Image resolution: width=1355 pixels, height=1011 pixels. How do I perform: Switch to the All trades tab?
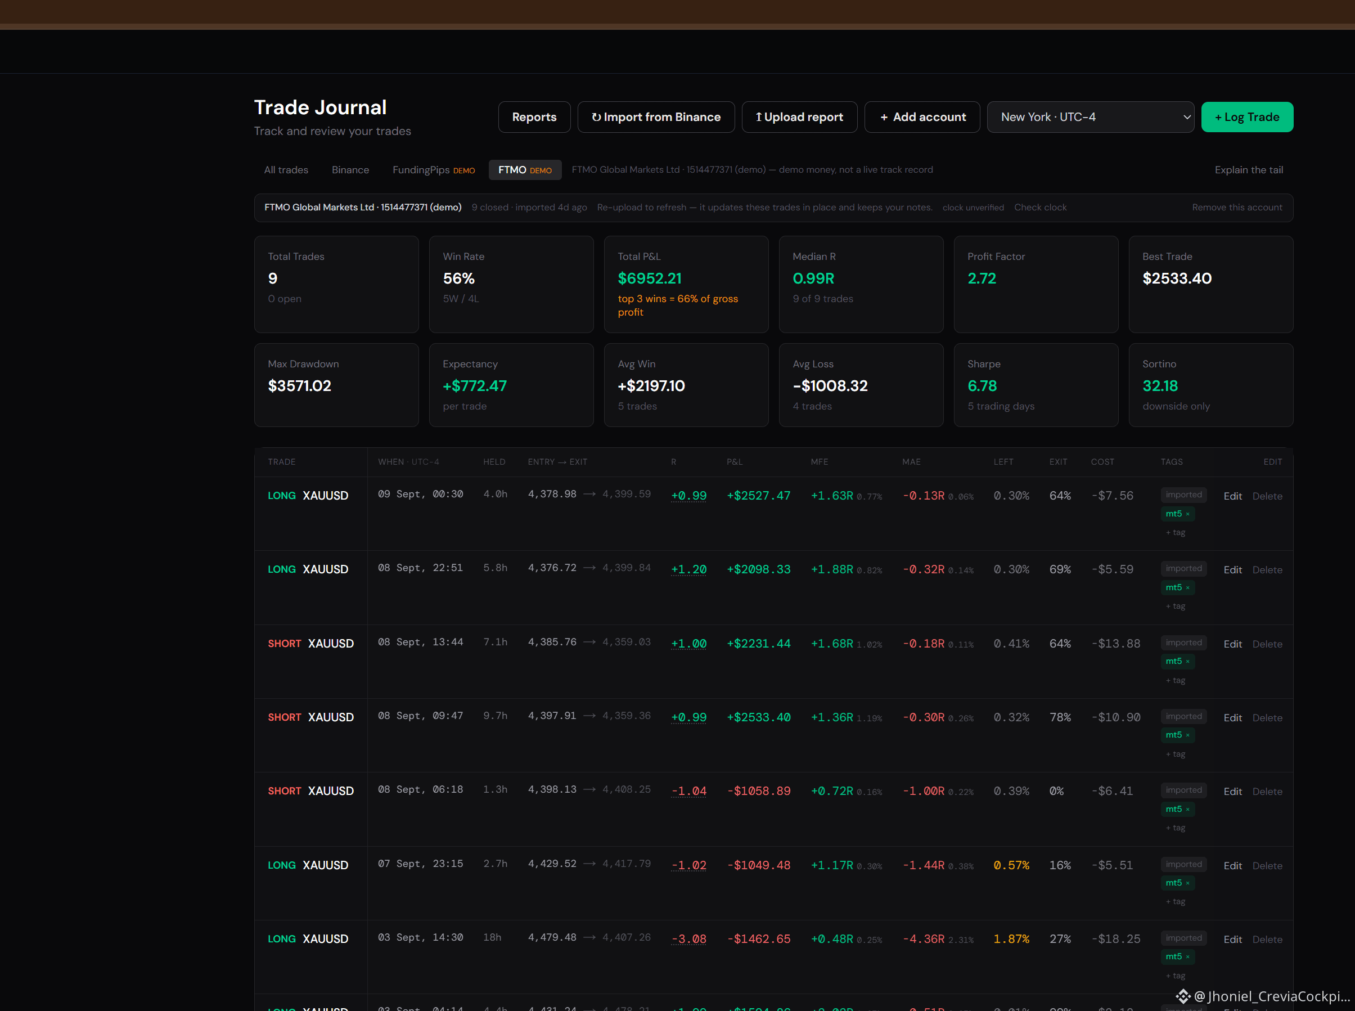[x=286, y=170]
